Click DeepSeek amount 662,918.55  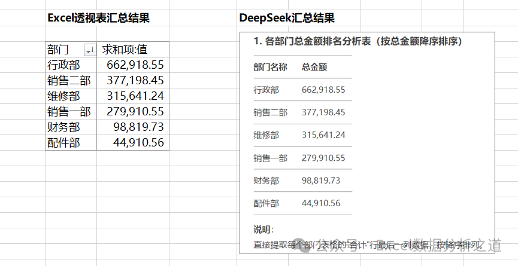pos(323,90)
